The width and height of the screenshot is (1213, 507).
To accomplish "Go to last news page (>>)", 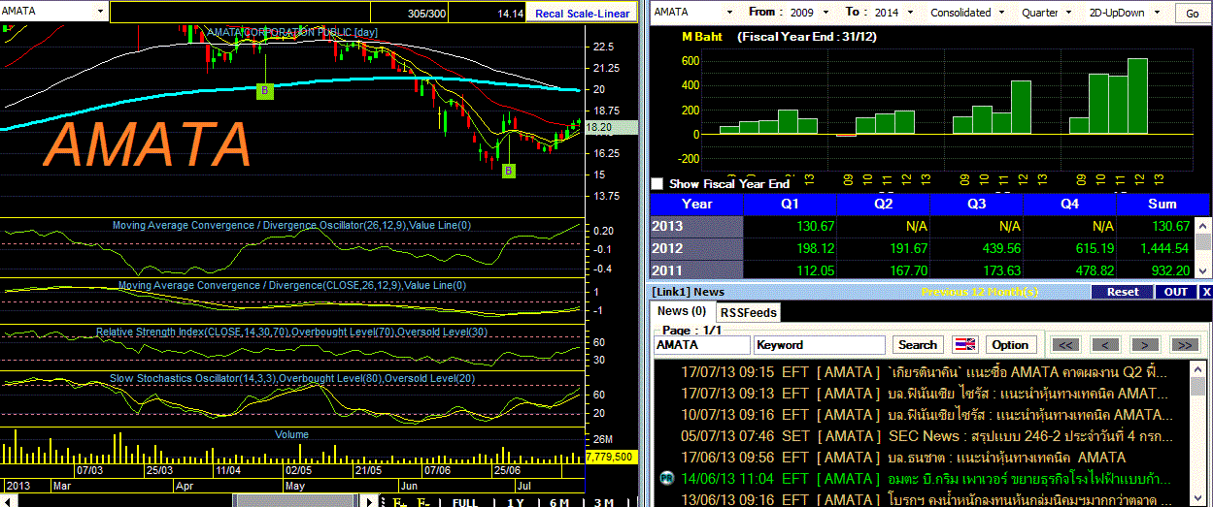I will pyautogui.click(x=1185, y=344).
